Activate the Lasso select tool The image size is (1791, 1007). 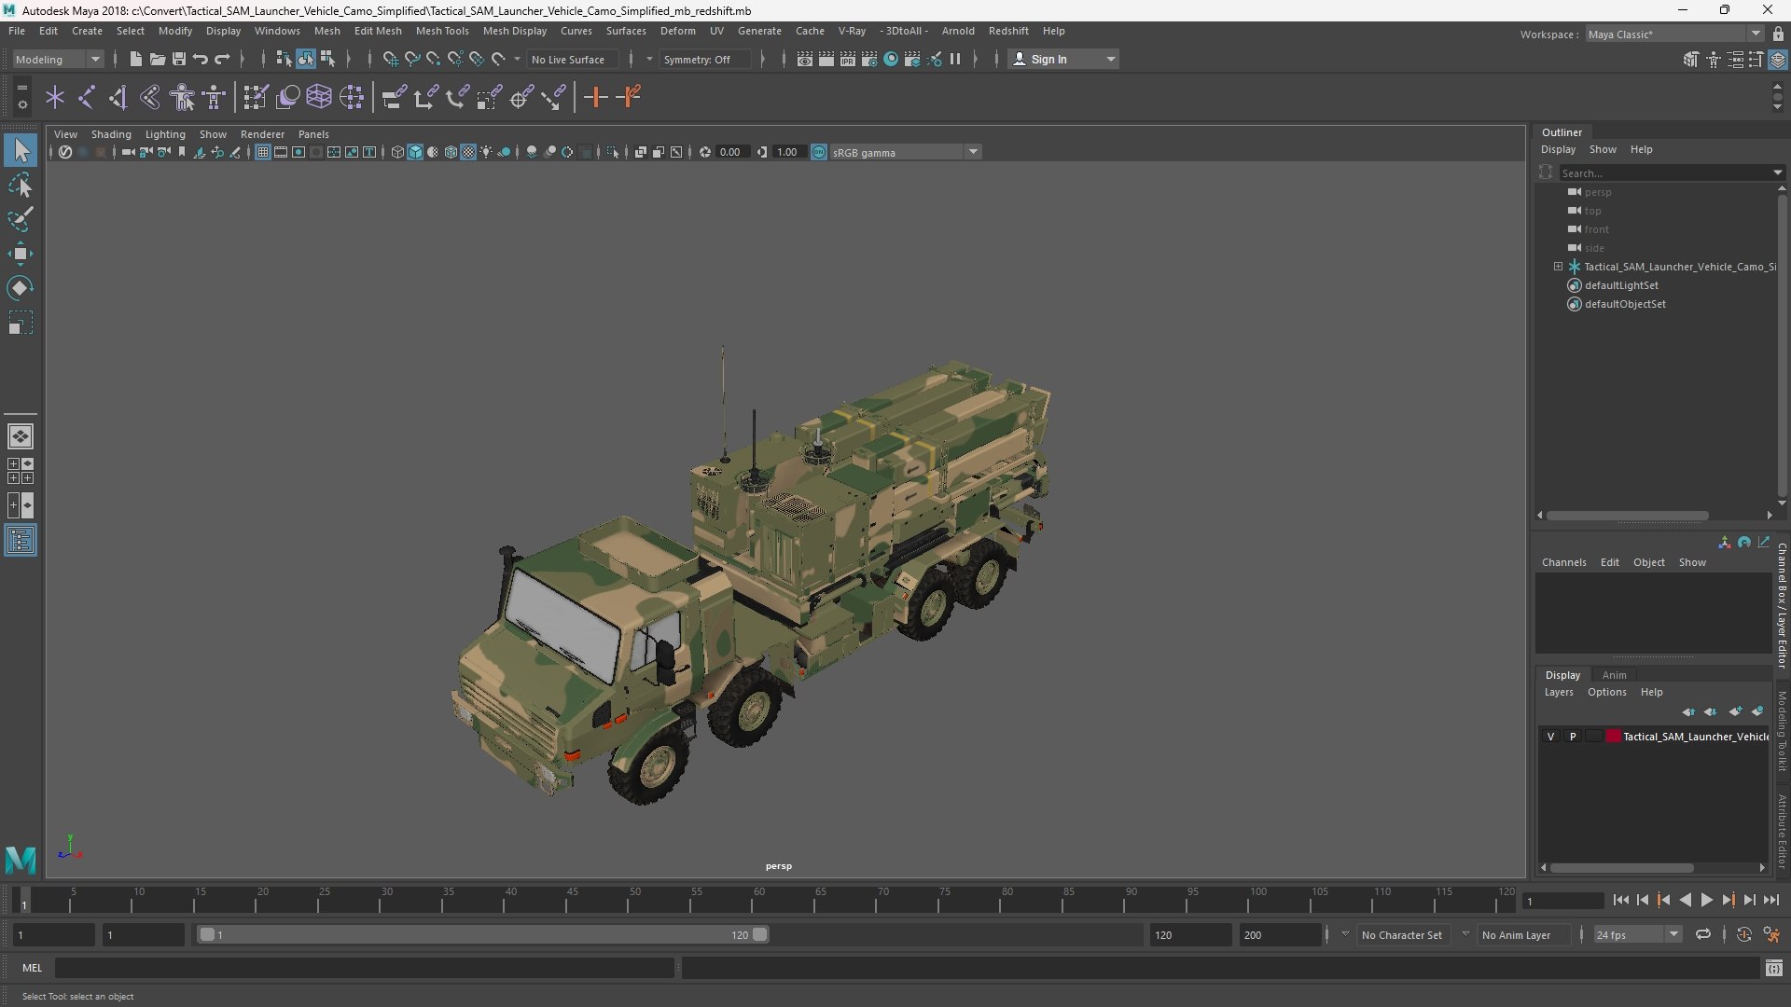[21, 186]
